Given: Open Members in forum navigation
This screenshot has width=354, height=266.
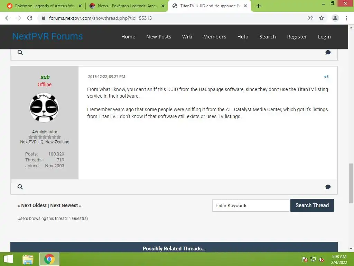Looking at the screenshot, I should tap(215, 37).
